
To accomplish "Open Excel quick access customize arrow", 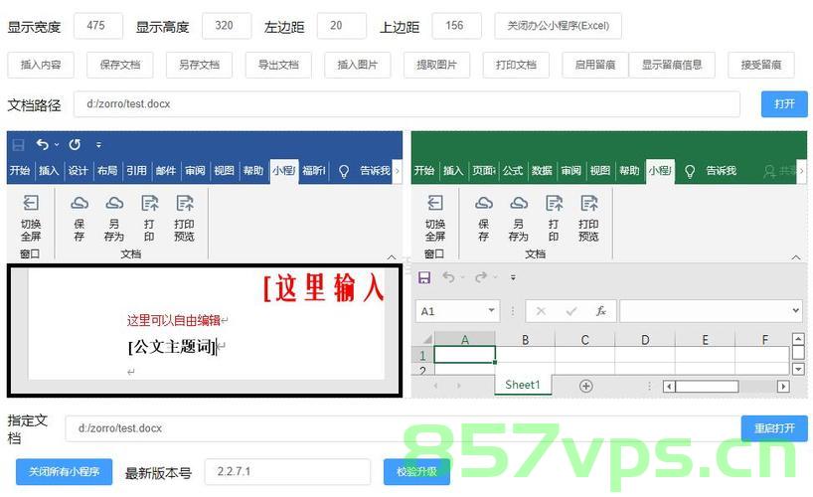I will point(513,277).
